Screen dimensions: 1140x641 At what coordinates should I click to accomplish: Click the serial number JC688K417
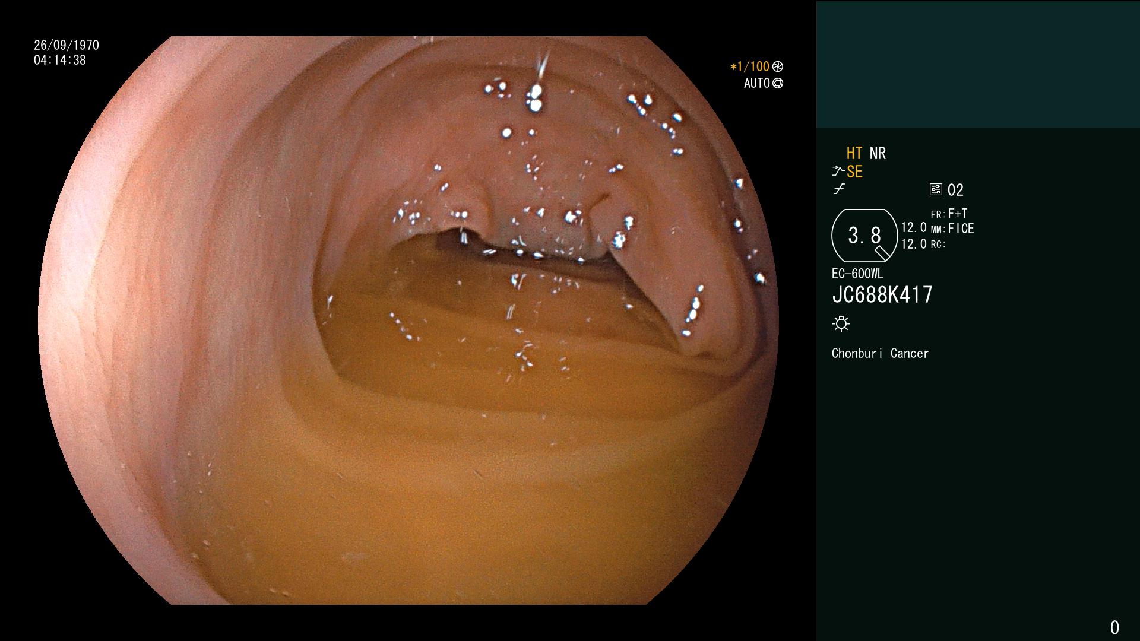pos(882,295)
